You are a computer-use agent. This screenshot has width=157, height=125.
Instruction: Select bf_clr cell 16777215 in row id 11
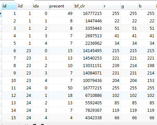click(88, 88)
